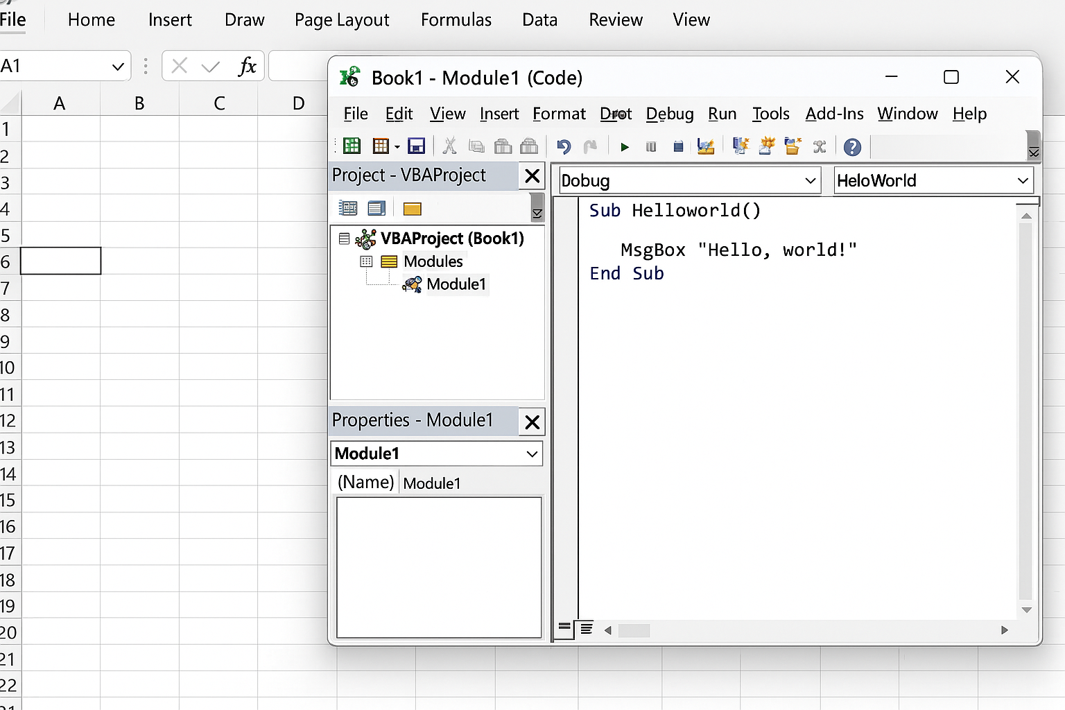Click the code window right scroll arrow

pos(1004,630)
